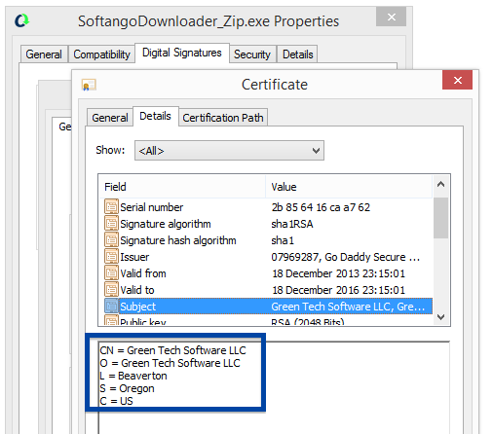
Task: Click the Valid from field icon
Action: 111,273
